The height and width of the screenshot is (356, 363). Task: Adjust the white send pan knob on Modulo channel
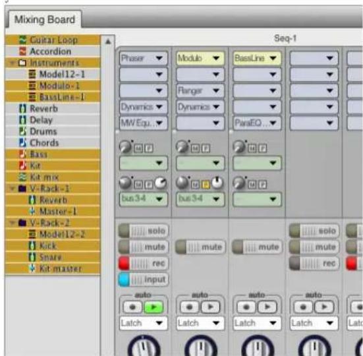(x=217, y=183)
